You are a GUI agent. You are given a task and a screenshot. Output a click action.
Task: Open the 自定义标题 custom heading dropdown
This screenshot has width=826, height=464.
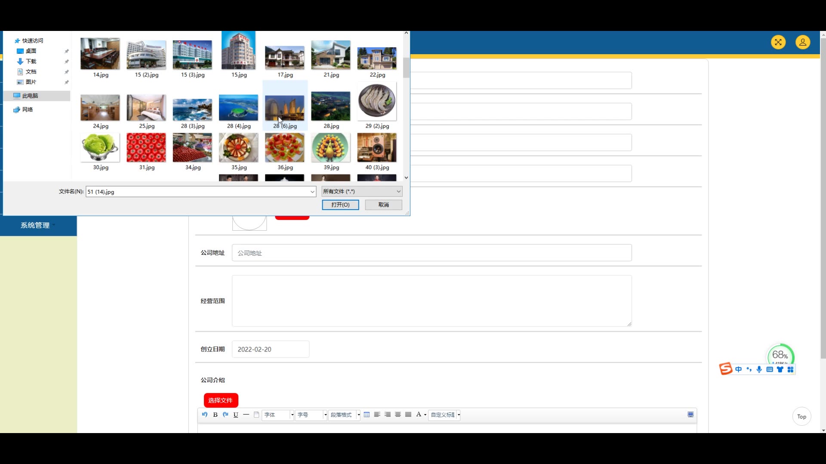point(445,415)
